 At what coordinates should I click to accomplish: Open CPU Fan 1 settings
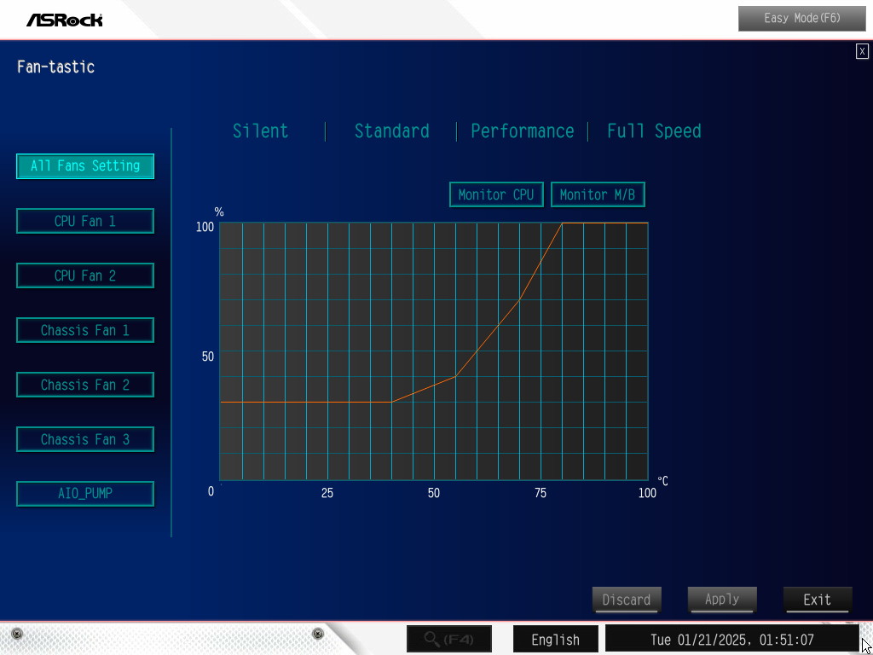[85, 221]
